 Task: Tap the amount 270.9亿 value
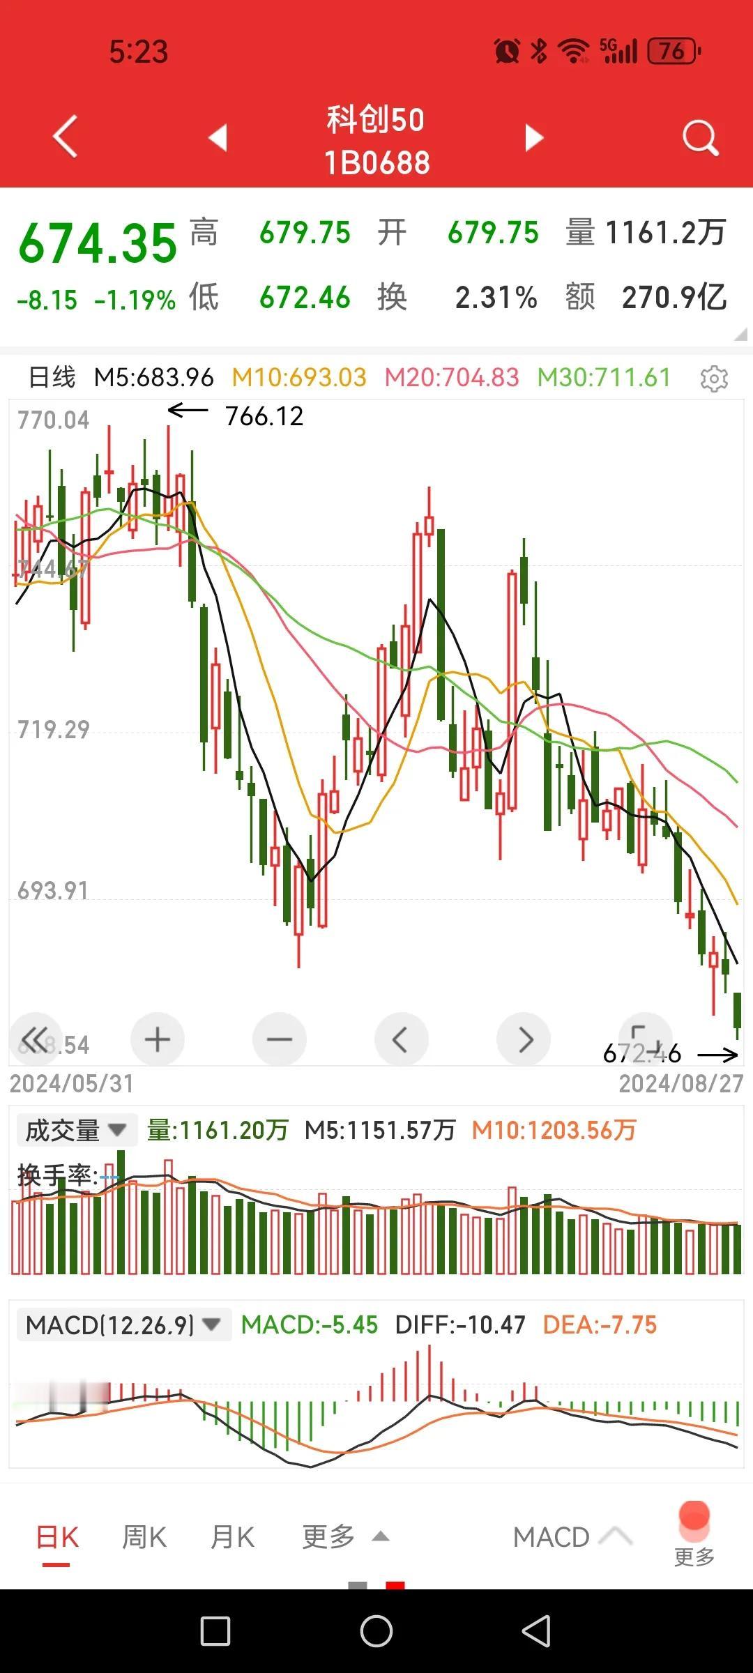[x=674, y=298]
